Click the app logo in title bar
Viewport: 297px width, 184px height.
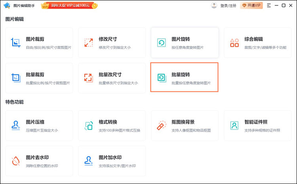[x=7, y=5]
